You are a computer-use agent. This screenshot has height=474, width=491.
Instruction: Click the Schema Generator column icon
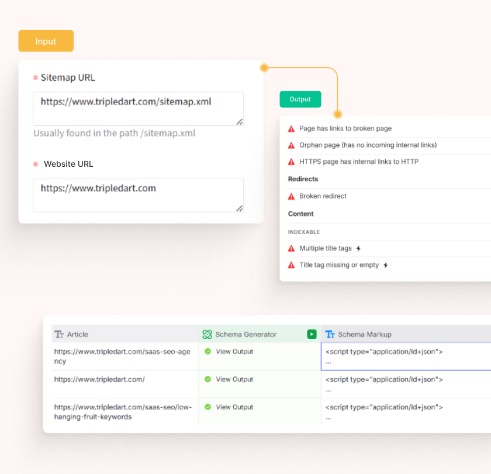tap(207, 334)
